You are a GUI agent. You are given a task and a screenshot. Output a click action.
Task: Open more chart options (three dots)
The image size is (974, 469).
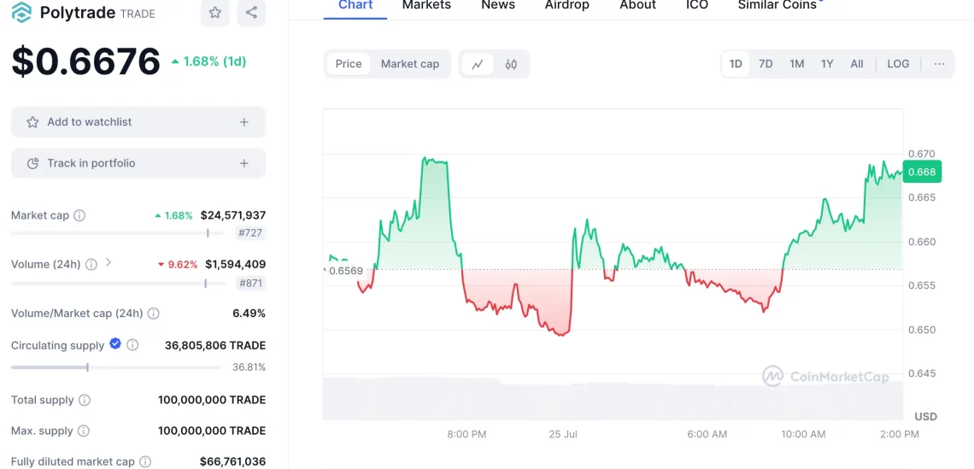[939, 64]
